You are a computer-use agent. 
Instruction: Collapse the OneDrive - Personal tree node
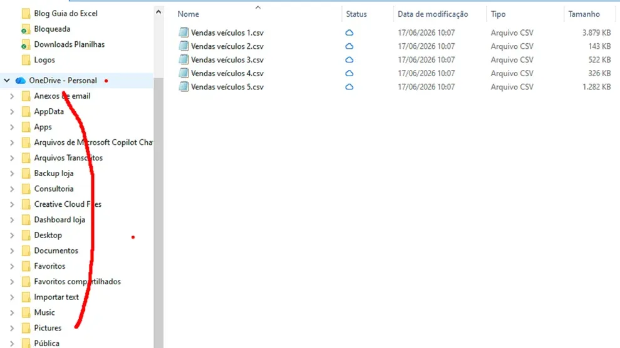(x=7, y=81)
